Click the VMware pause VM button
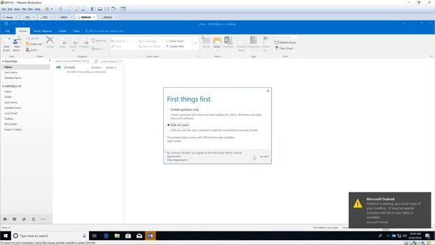The width and height of the screenshot is (435, 245). (x=47, y=9)
